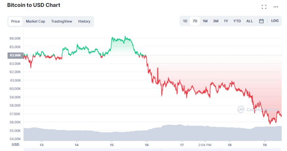Choose the 1Y time range
This screenshot has height=151, width=287.
coord(226,21)
